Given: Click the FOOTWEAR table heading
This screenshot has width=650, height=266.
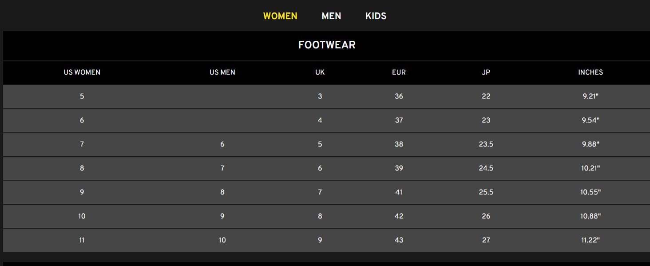Looking at the screenshot, I should [327, 45].
